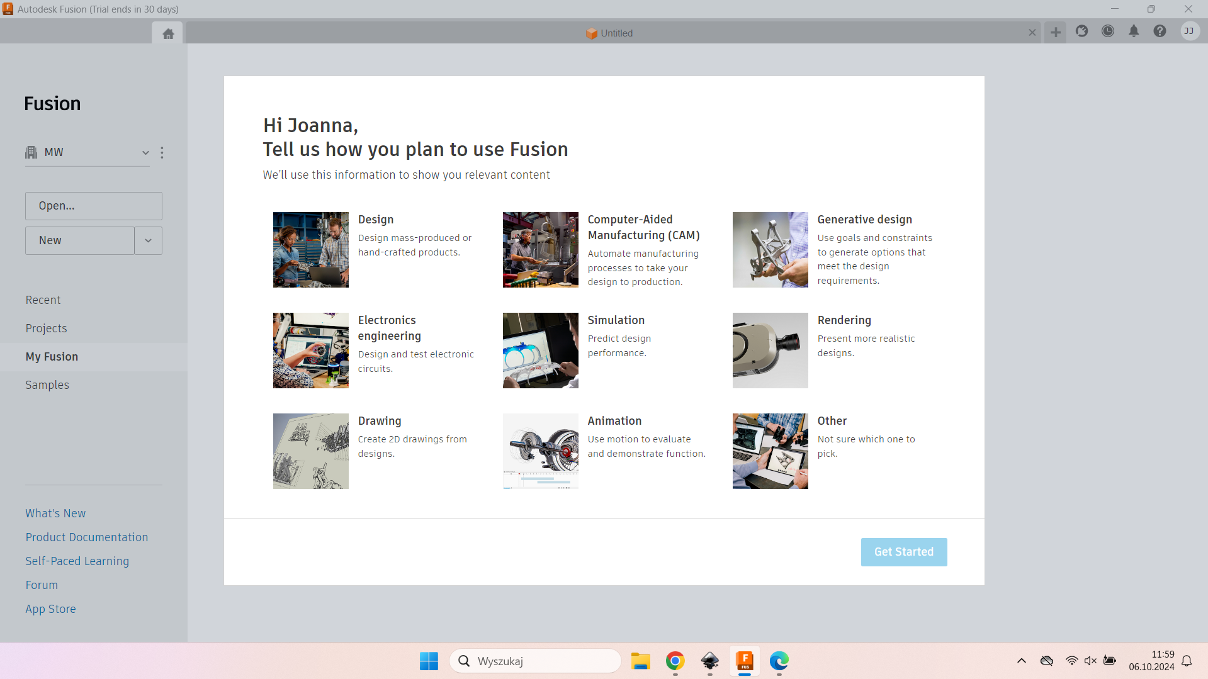
Task: Select Samples in the sidebar
Action: tap(47, 385)
